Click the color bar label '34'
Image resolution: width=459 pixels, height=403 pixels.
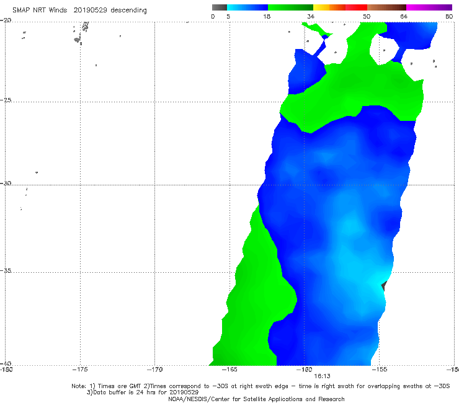pos(311,16)
